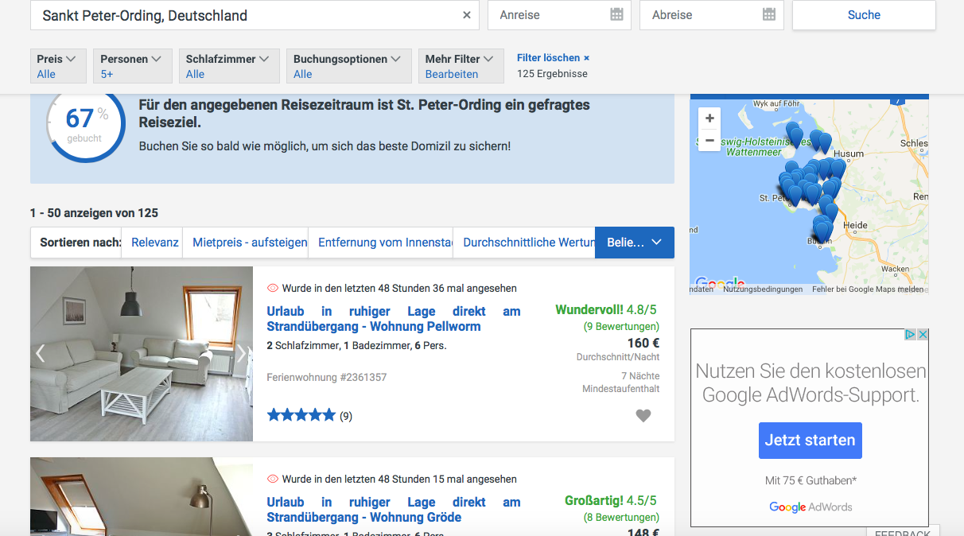The image size is (964, 536).
Task: Show next photo of the Pellworm listing
Action: pos(242,353)
